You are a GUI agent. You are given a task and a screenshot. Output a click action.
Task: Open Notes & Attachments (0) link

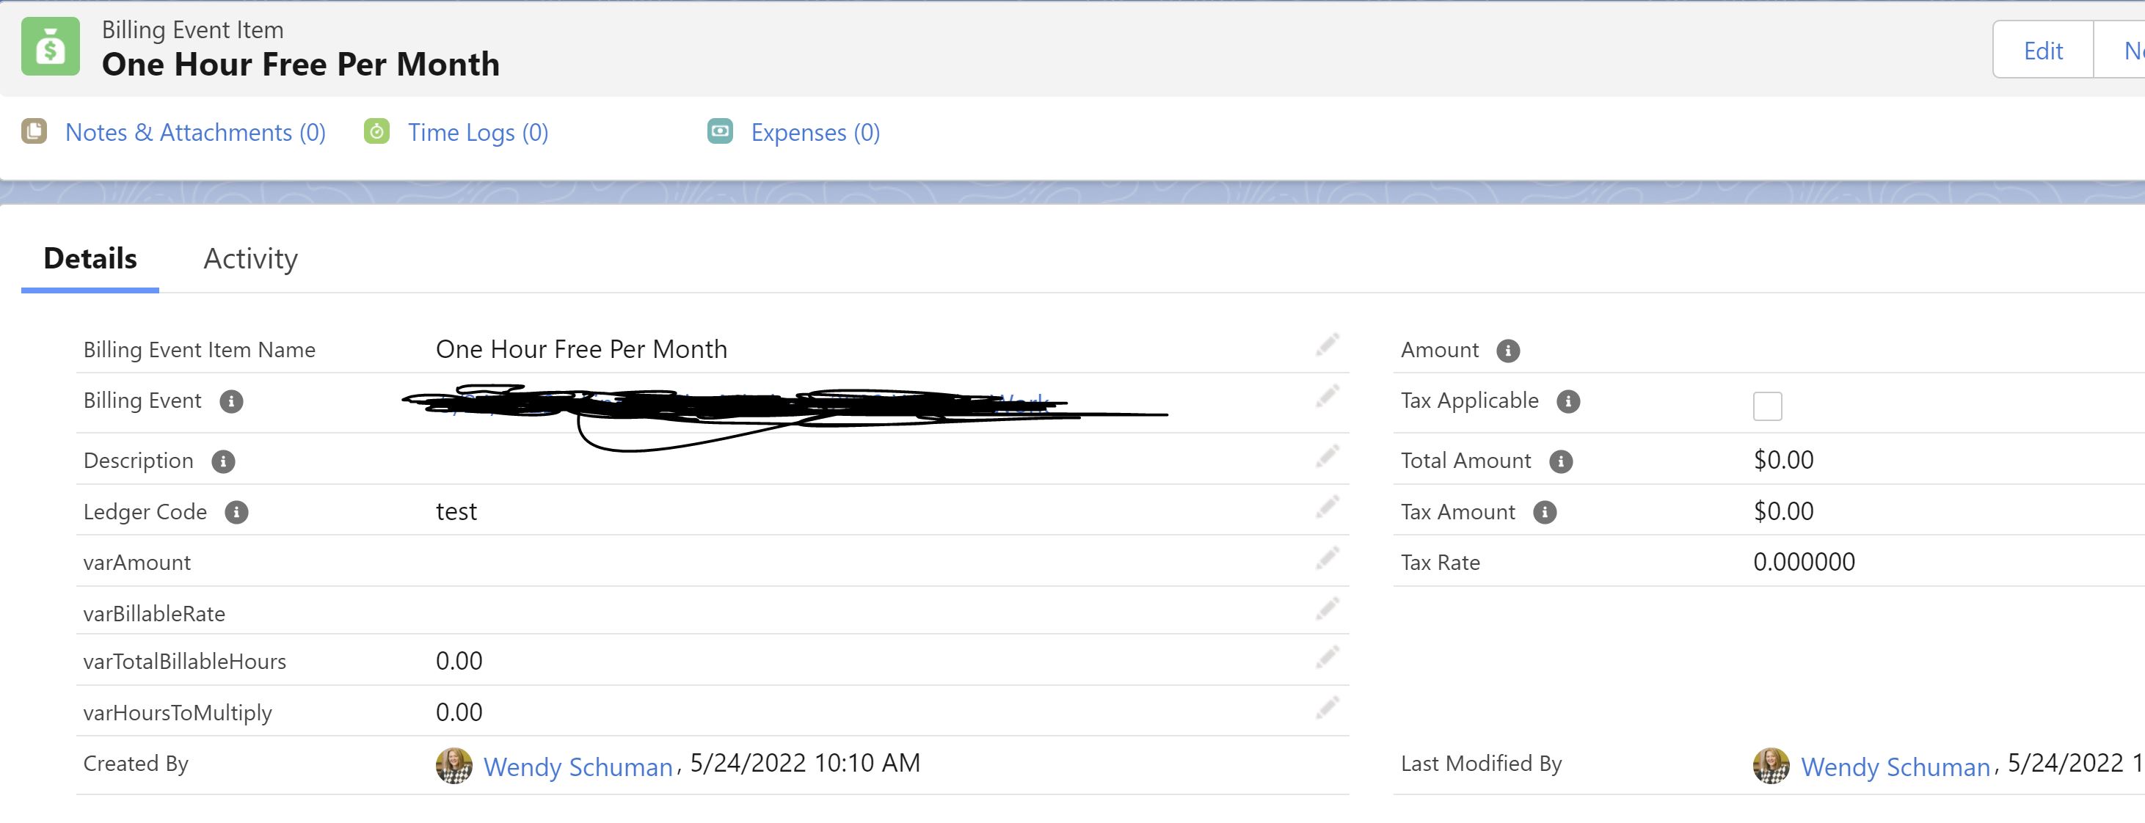click(x=195, y=132)
